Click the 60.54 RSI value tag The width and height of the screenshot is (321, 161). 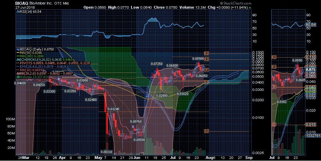click(311, 25)
